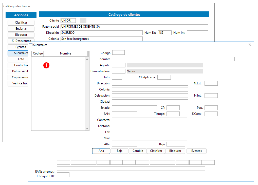Focus the %Com field
The height and width of the screenshot is (185, 258).
211,114
